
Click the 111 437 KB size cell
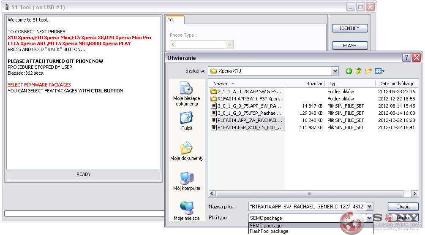[311, 127]
